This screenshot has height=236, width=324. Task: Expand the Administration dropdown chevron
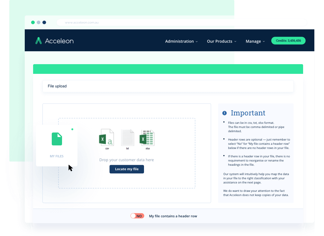(x=197, y=42)
